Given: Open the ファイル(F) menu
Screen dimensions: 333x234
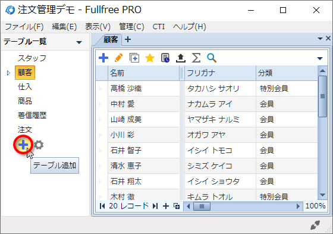Looking at the screenshot, I should (x=24, y=27).
